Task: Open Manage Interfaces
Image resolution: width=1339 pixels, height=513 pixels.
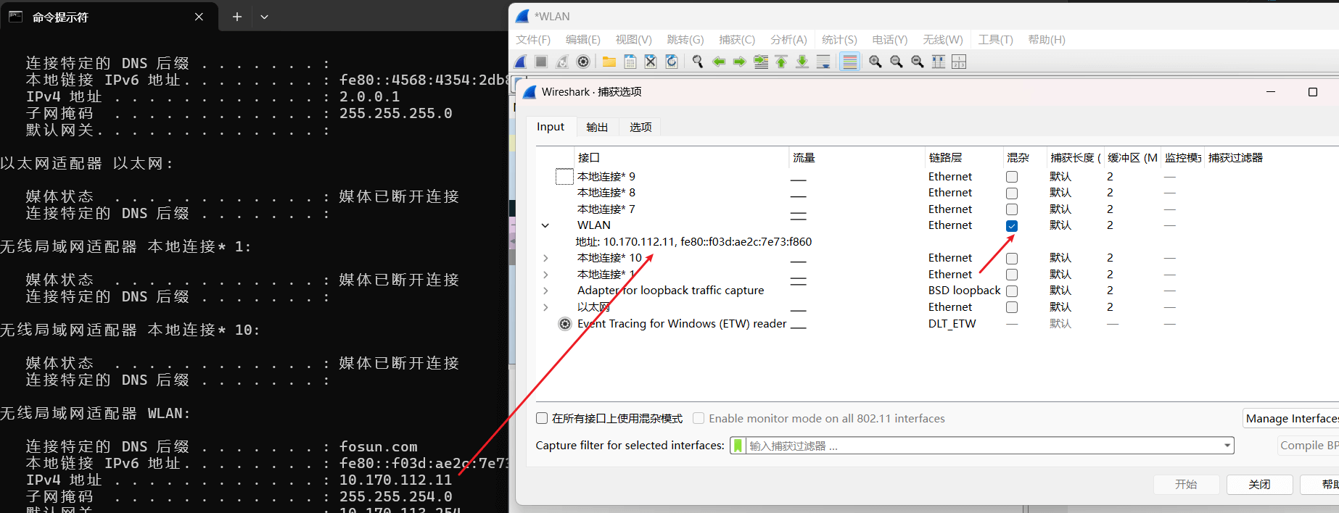Action: pyautogui.click(x=1291, y=418)
